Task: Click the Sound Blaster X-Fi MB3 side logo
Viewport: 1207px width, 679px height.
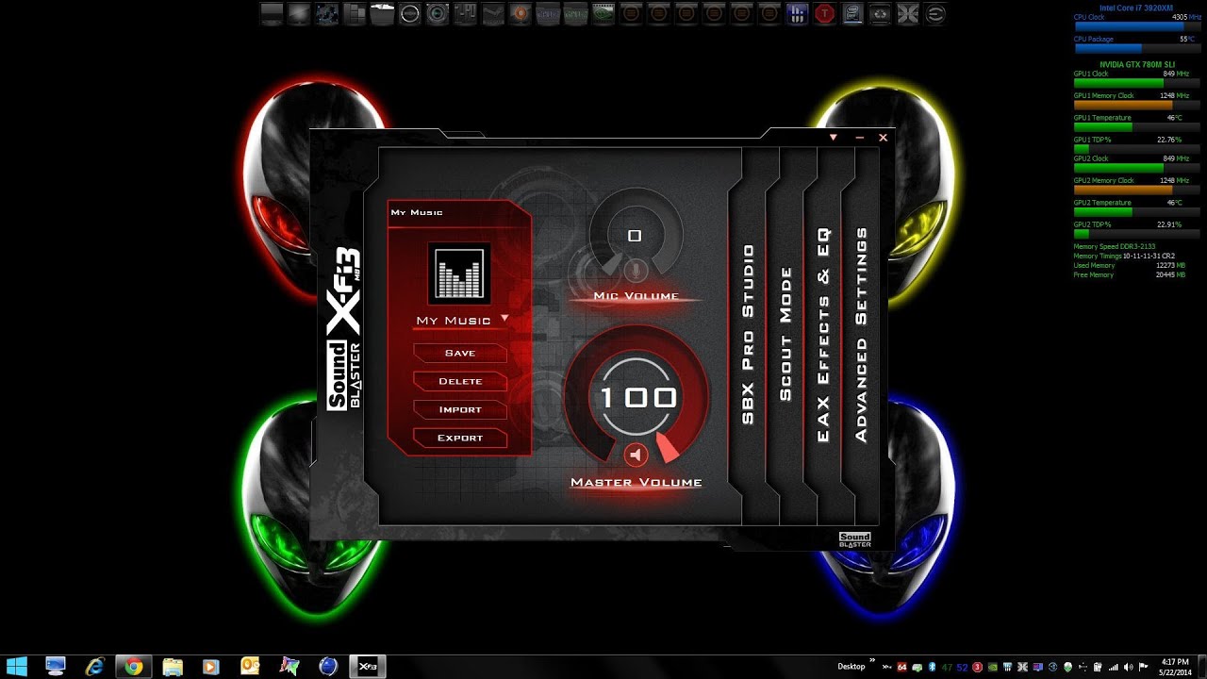Action: 344,329
